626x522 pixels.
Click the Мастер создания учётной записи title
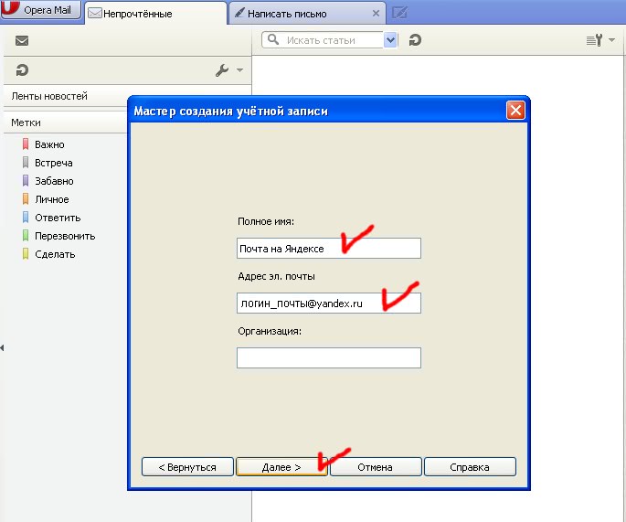231,111
